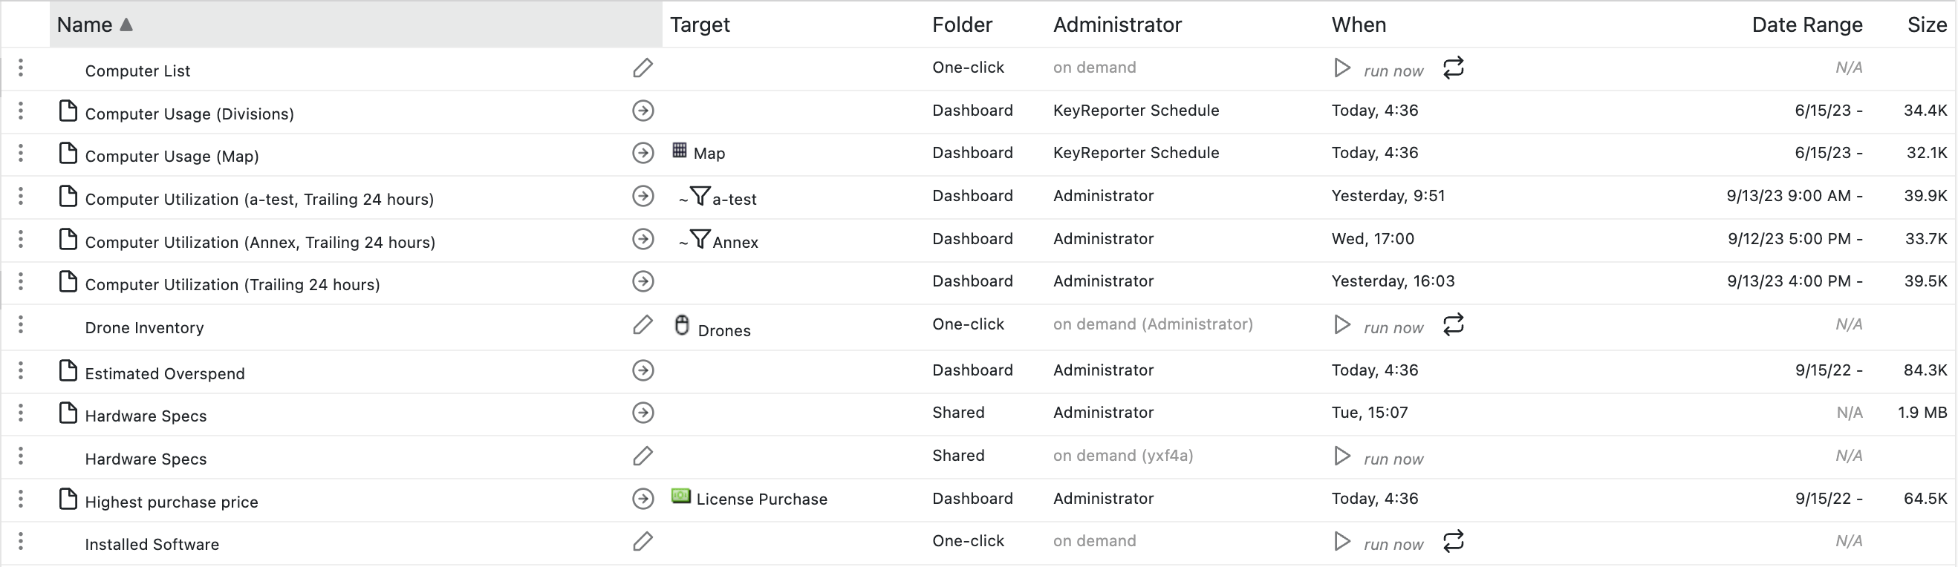Click the schedule repeat icon for Computer List

click(1454, 68)
